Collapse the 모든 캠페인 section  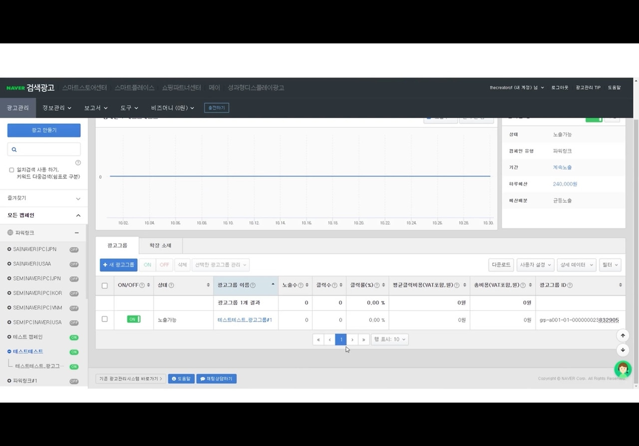coord(78,216)
